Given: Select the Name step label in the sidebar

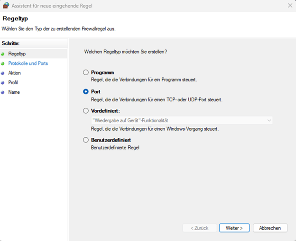Looking at the screenshot, I should 14,92.
